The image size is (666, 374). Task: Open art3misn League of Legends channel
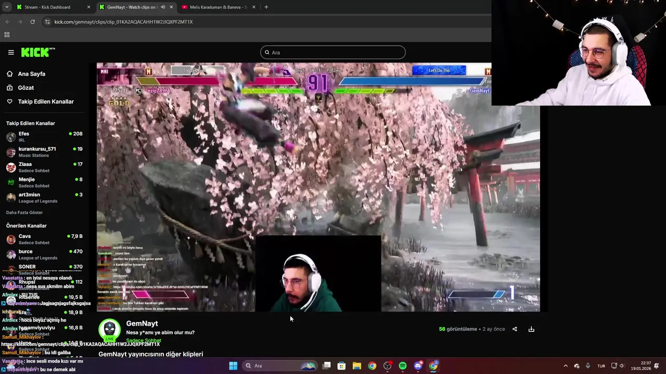pyautogui.click(x=44, y=198)
